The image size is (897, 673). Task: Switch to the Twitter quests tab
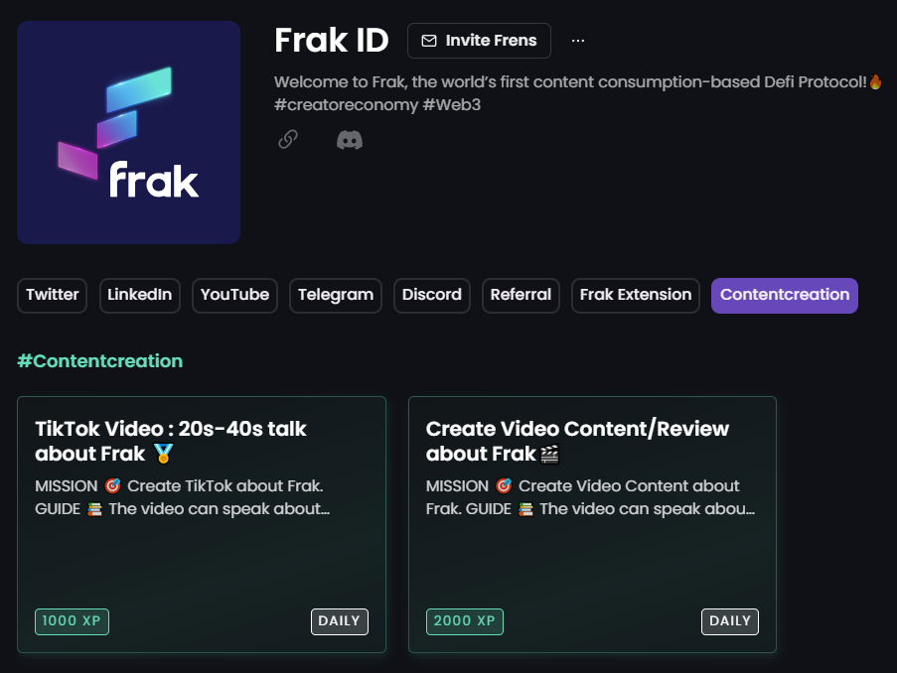click(x=52, y=295)
